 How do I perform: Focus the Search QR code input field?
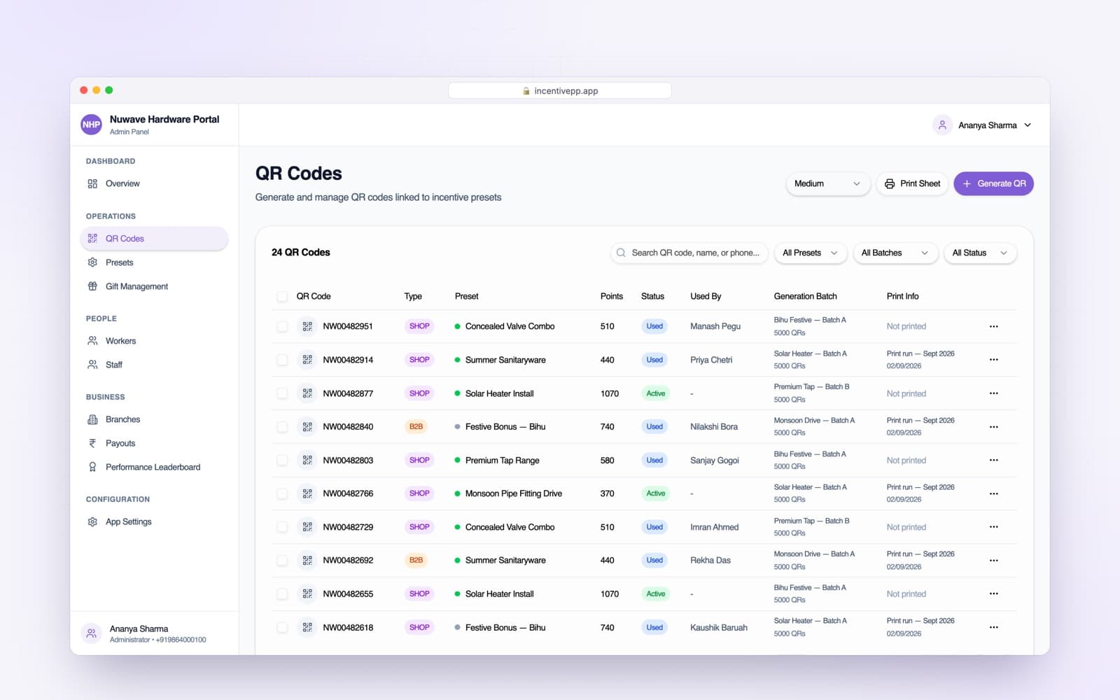pyautogui.click(x=689, y=253)
